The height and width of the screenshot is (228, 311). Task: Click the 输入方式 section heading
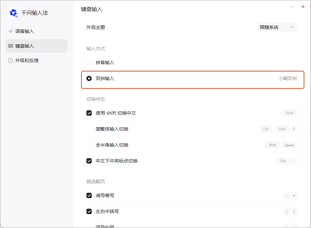pyautogui.click(x=96, y=49)
